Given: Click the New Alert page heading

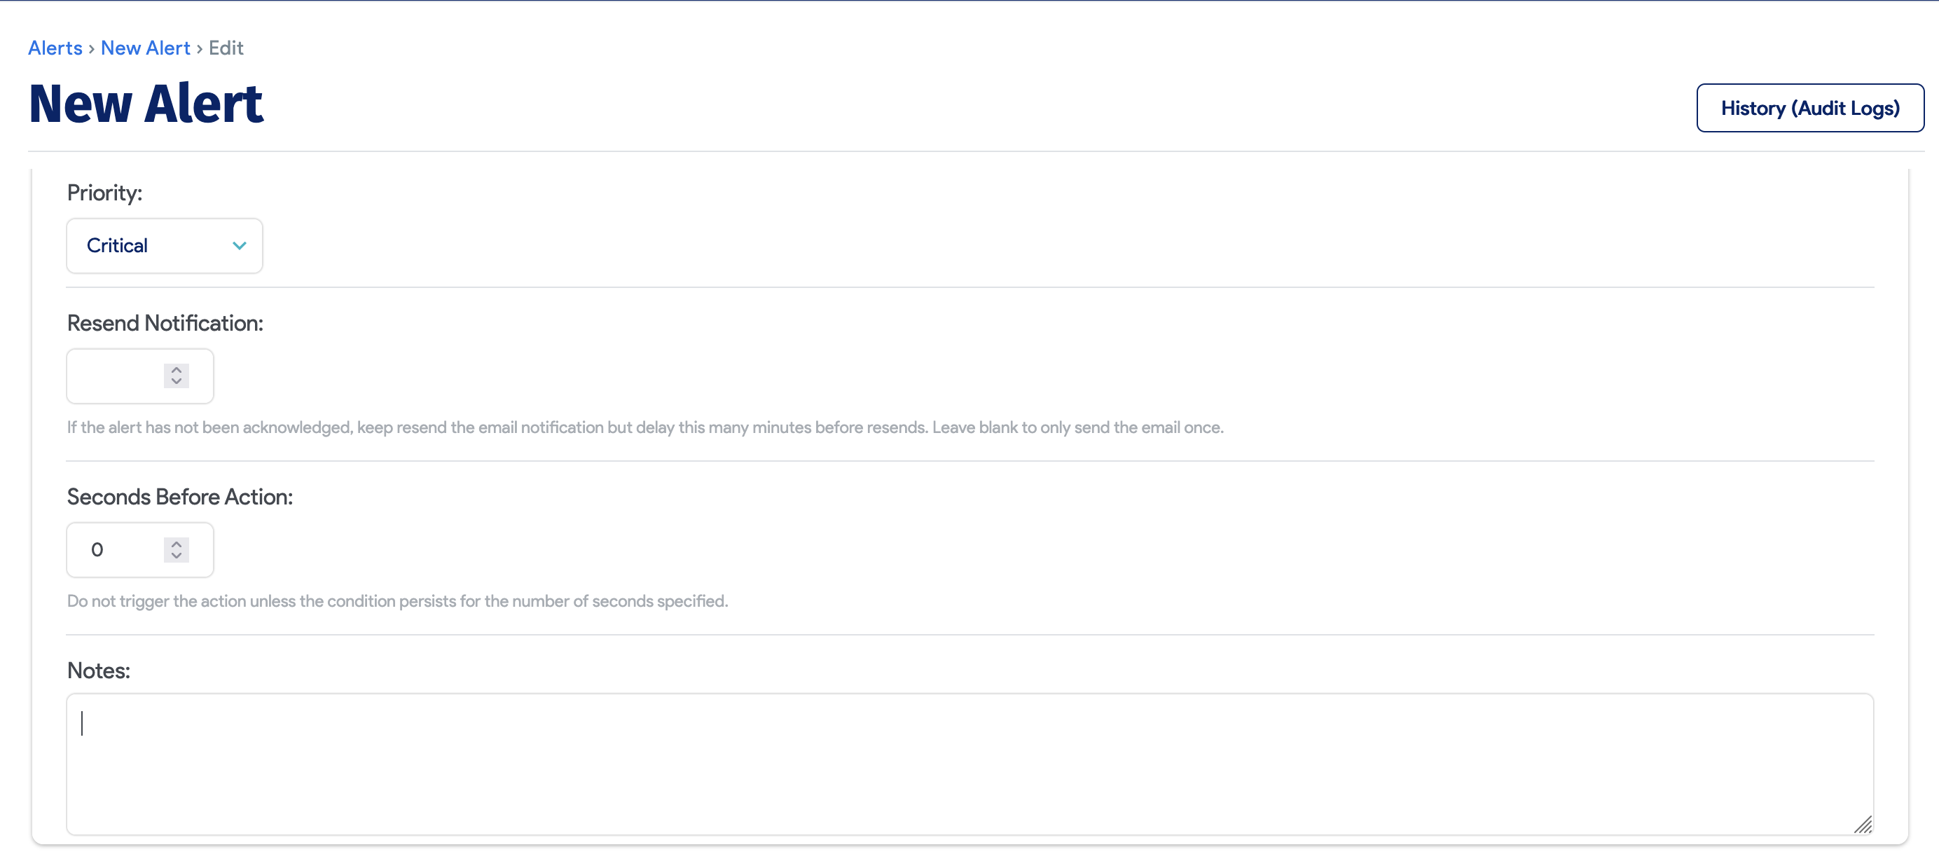Looking at the screenshot, I should click(146, 103).
